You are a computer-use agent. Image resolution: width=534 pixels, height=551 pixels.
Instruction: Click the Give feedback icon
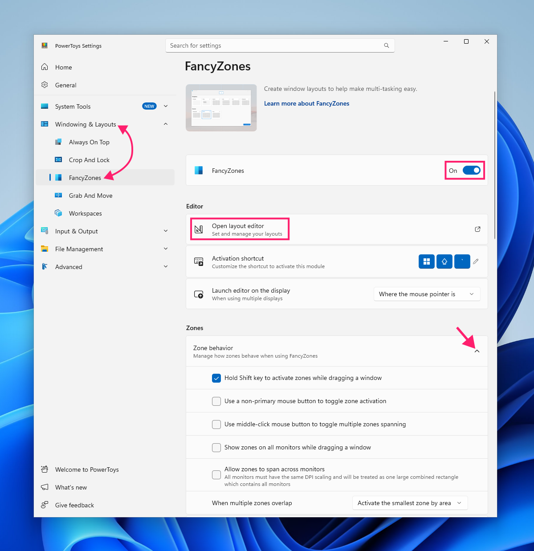click(x=45, y=505)
